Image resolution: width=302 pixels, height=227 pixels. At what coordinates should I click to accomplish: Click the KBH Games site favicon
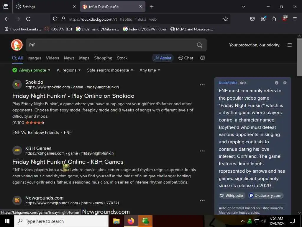click(x=17, y=150)
